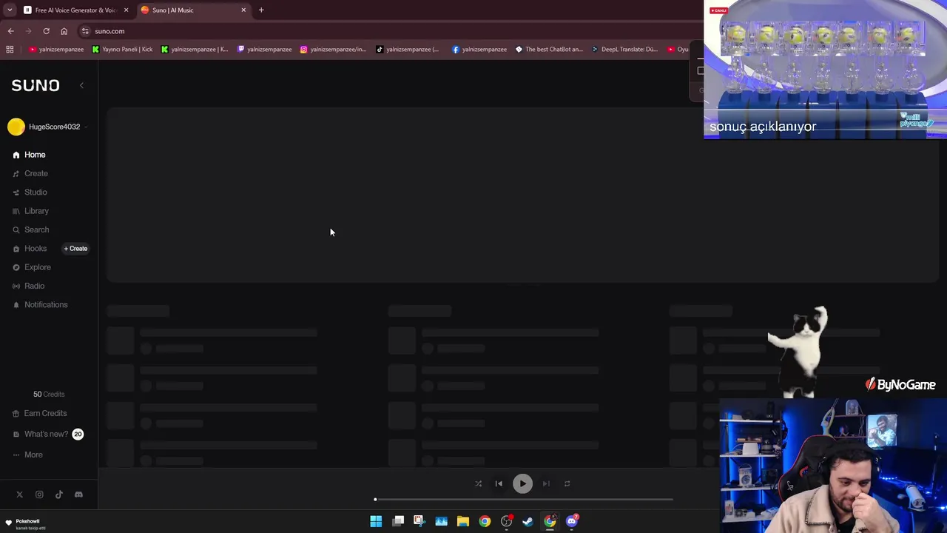
Task: Toggle shuffle in the player
Action: (x=478, y=483)
